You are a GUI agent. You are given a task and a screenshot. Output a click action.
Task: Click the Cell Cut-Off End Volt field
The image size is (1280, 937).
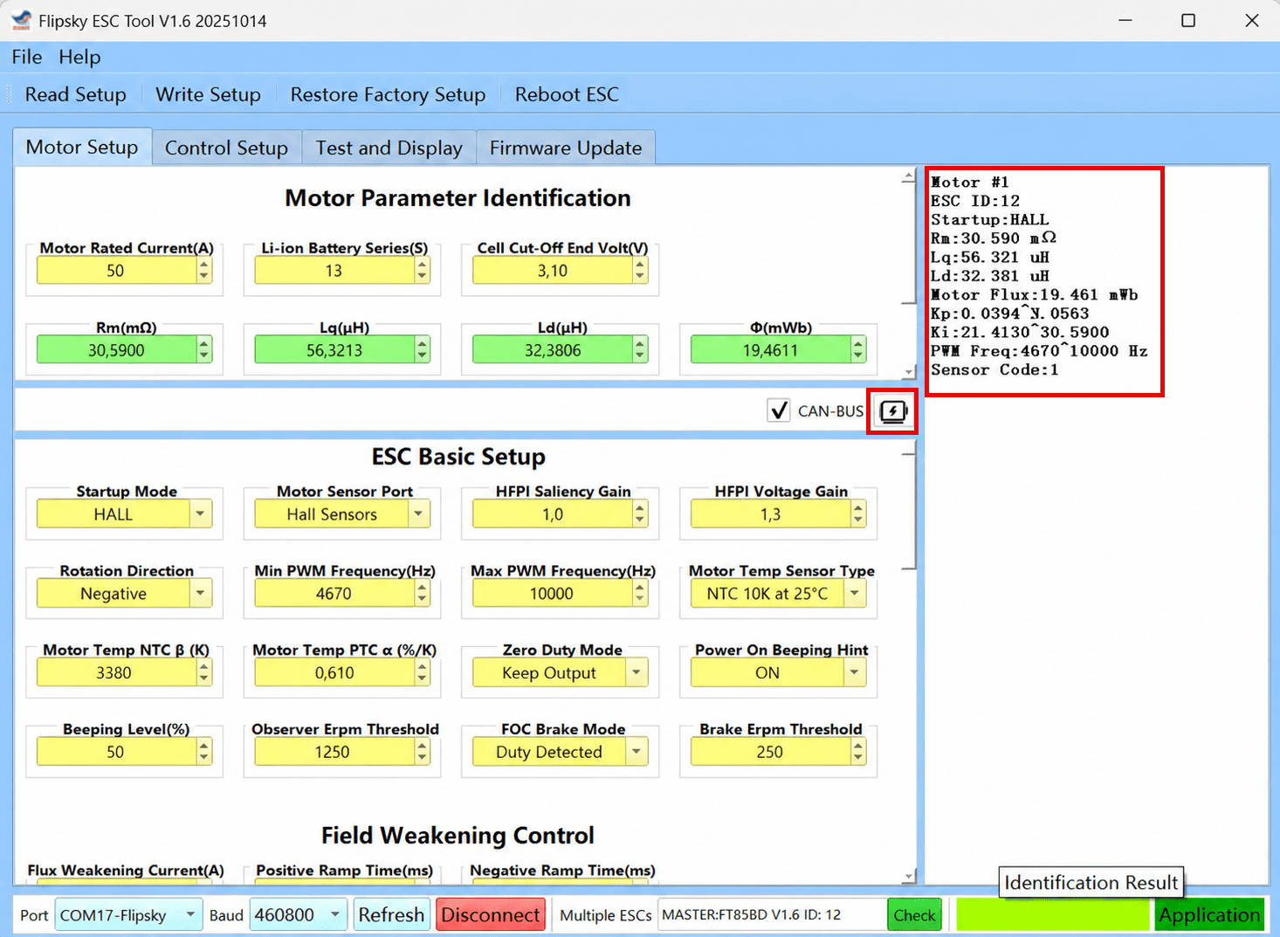point(553,271)
